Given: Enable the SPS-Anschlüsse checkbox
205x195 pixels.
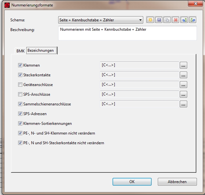Looking at the screenshot, I should [x=20, y=94].
